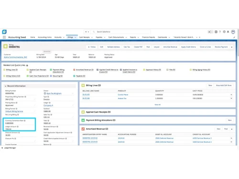Open the Help question mark icon
Screen dimensions: 239x179
tap(220, 32)
